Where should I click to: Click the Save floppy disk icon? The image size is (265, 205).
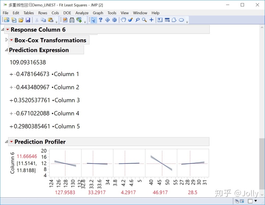(28, 20)
